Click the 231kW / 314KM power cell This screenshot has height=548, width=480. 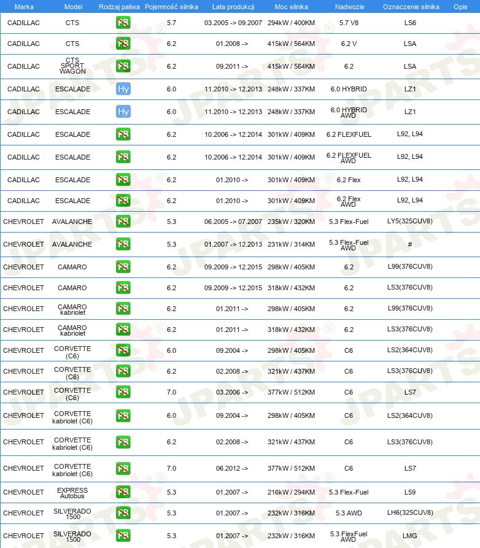point(291,244)
